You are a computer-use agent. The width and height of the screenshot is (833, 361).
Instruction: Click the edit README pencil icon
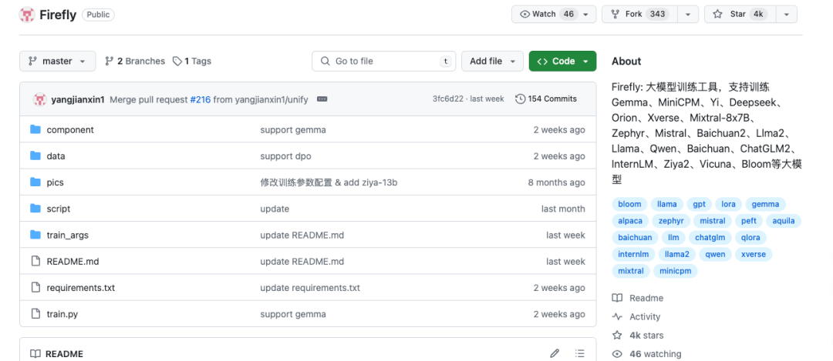[x=555, y=353]
